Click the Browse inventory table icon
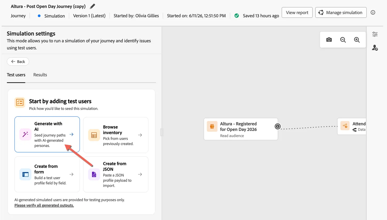The width and height of the screenshot is (387, 220). (94, 135)
